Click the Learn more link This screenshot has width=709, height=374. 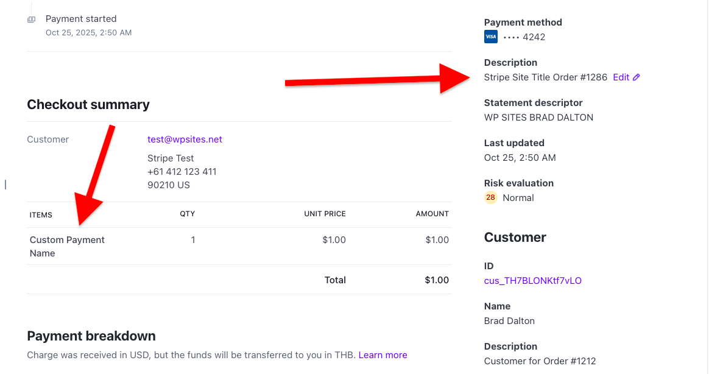pyautogui.click(x=383, y=355)
